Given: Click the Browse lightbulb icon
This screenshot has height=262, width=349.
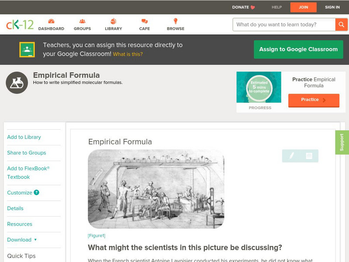Looking at the screenshot, I should pos(176,21).
